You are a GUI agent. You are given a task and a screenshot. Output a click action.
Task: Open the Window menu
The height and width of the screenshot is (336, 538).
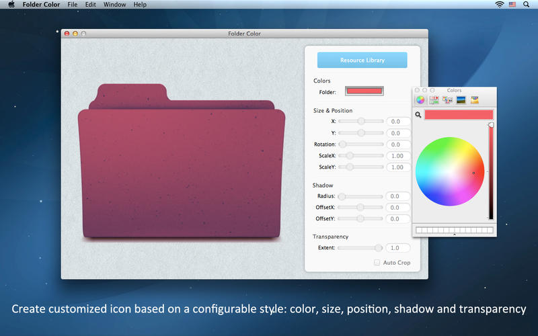coord(114,5)
